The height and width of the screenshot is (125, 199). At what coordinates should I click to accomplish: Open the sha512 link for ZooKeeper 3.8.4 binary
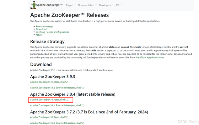[x=64, y=100]
